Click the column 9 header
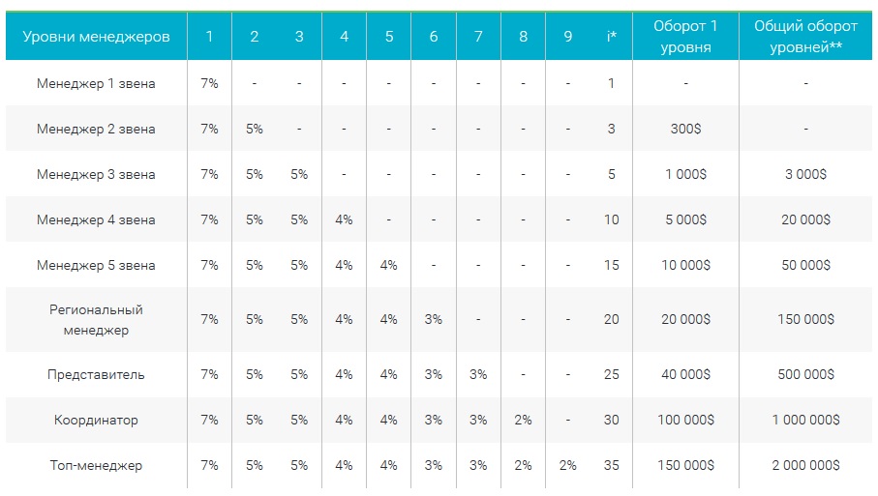Image resolution: width=878 pixels, height=496 pixels. [567, 37]
